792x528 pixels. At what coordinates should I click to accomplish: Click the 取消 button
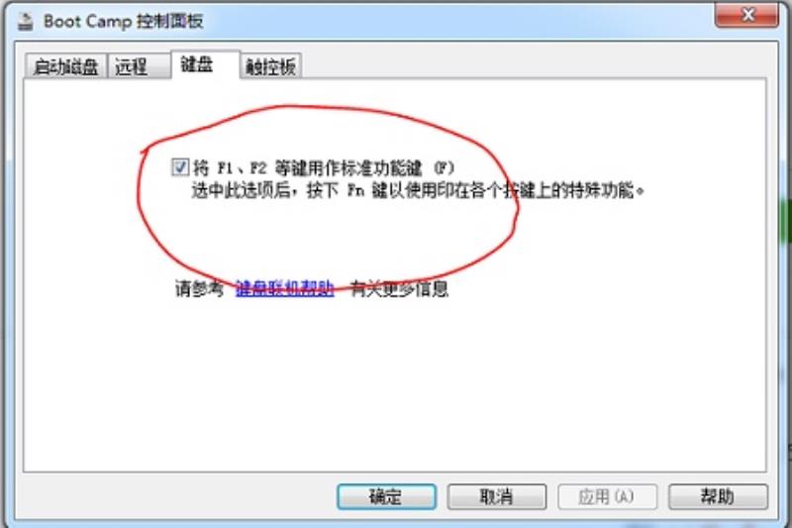[497, 496]
